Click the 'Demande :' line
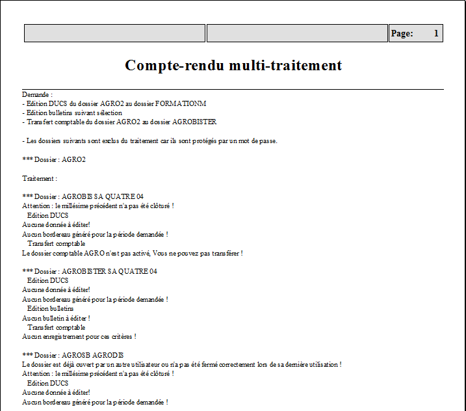Viewport: 466px width, 411px height. tap(38, 94)
